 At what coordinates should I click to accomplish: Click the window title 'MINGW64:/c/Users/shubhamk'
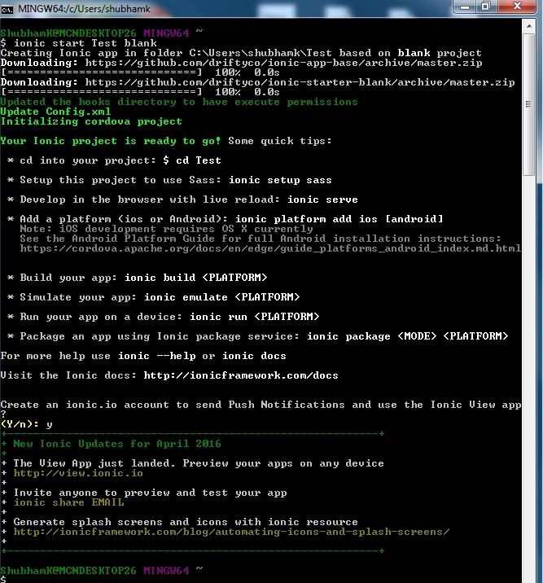pyautogui.click(x=84, y=9)
